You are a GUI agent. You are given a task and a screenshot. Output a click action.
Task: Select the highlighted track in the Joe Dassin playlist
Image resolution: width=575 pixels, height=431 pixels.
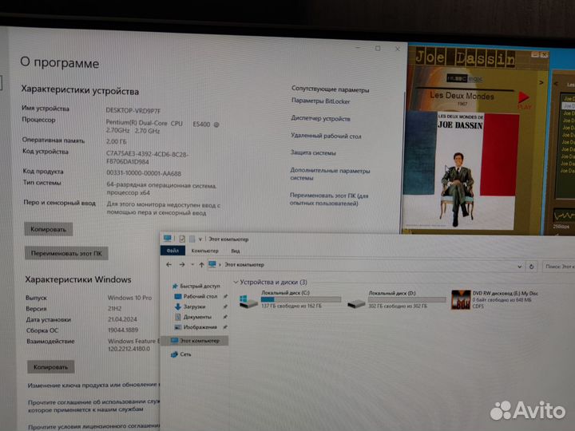[x=569, y=106]
